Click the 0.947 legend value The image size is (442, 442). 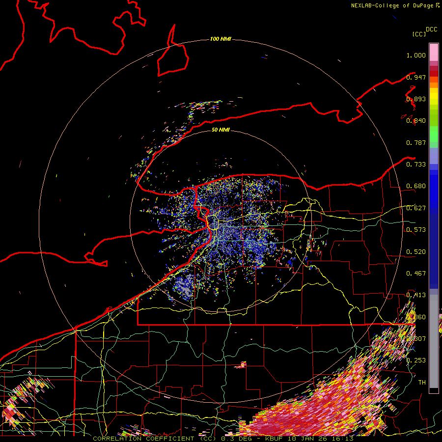click(416, 77)
